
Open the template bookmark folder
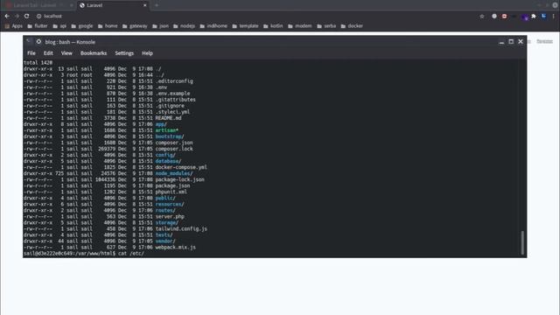(x=245, y=26)
